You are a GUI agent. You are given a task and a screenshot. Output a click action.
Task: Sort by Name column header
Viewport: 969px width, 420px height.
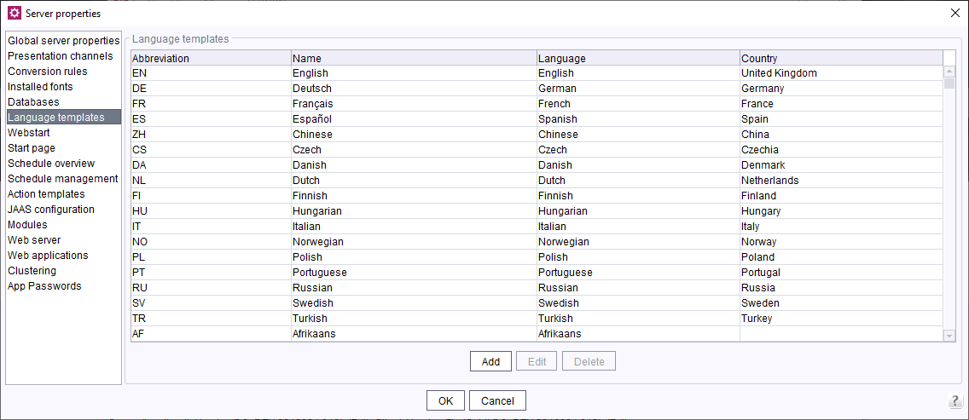click(414, 58)
